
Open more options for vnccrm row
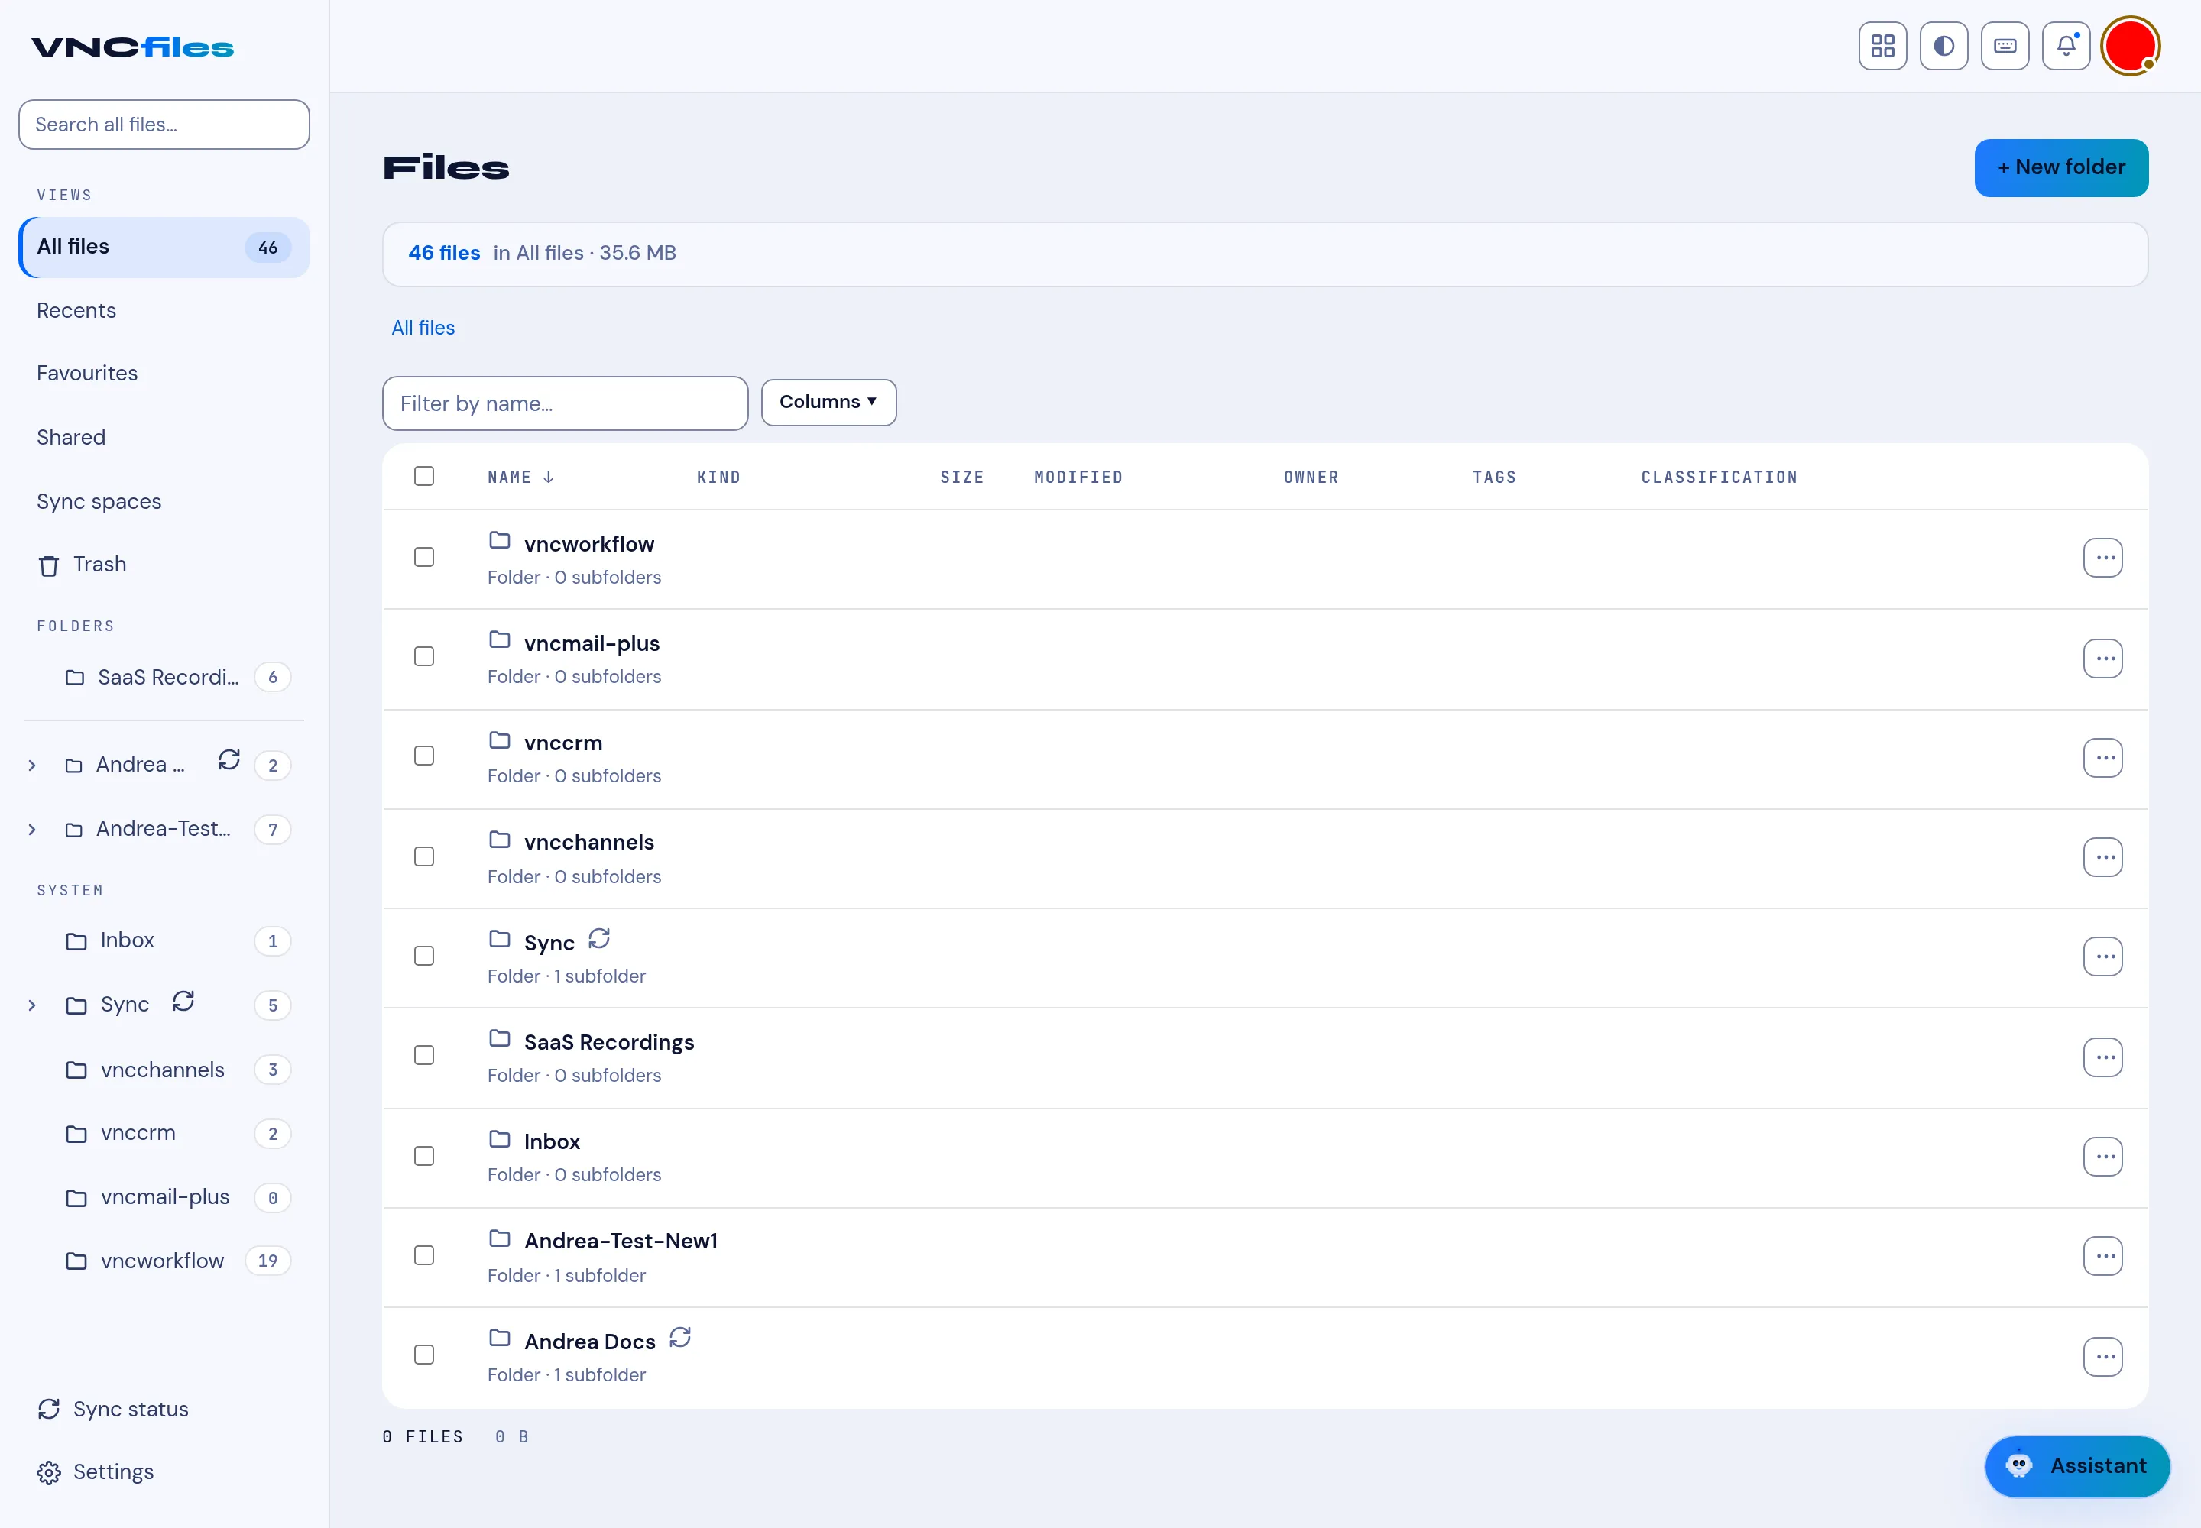(x=2102, y=757)
